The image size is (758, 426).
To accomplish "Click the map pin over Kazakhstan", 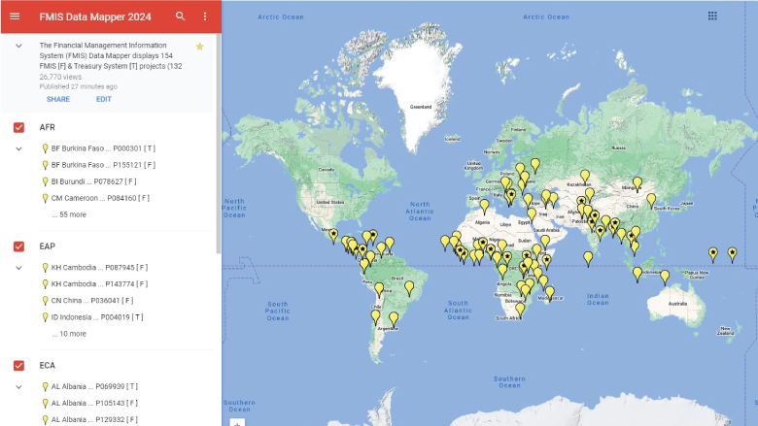I will tap(585, 177).
